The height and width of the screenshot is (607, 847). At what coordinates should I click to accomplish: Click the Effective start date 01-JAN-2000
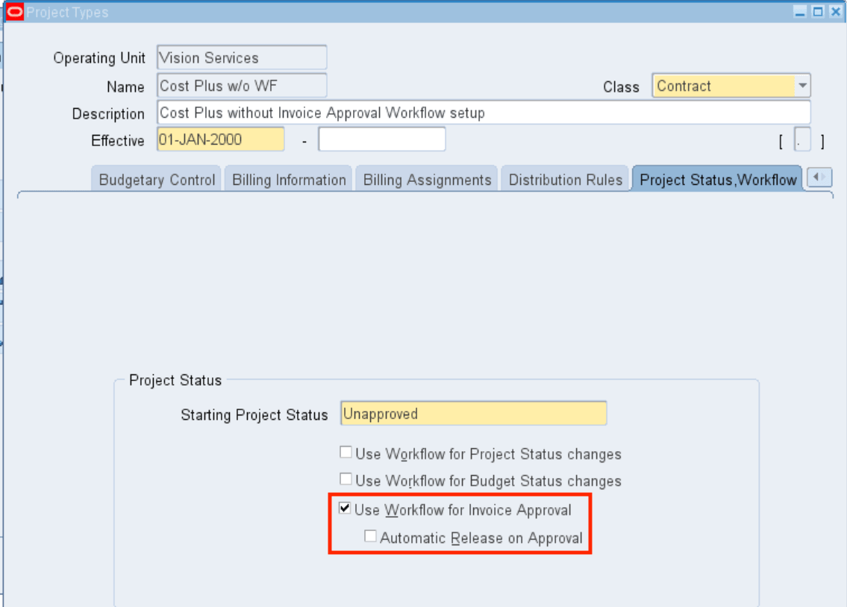220,139
